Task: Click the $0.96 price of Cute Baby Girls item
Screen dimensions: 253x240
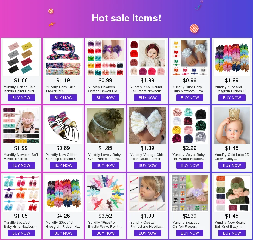Action: point(190,80)
